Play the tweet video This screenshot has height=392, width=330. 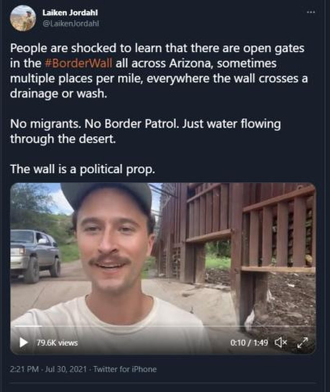[24, 342]
